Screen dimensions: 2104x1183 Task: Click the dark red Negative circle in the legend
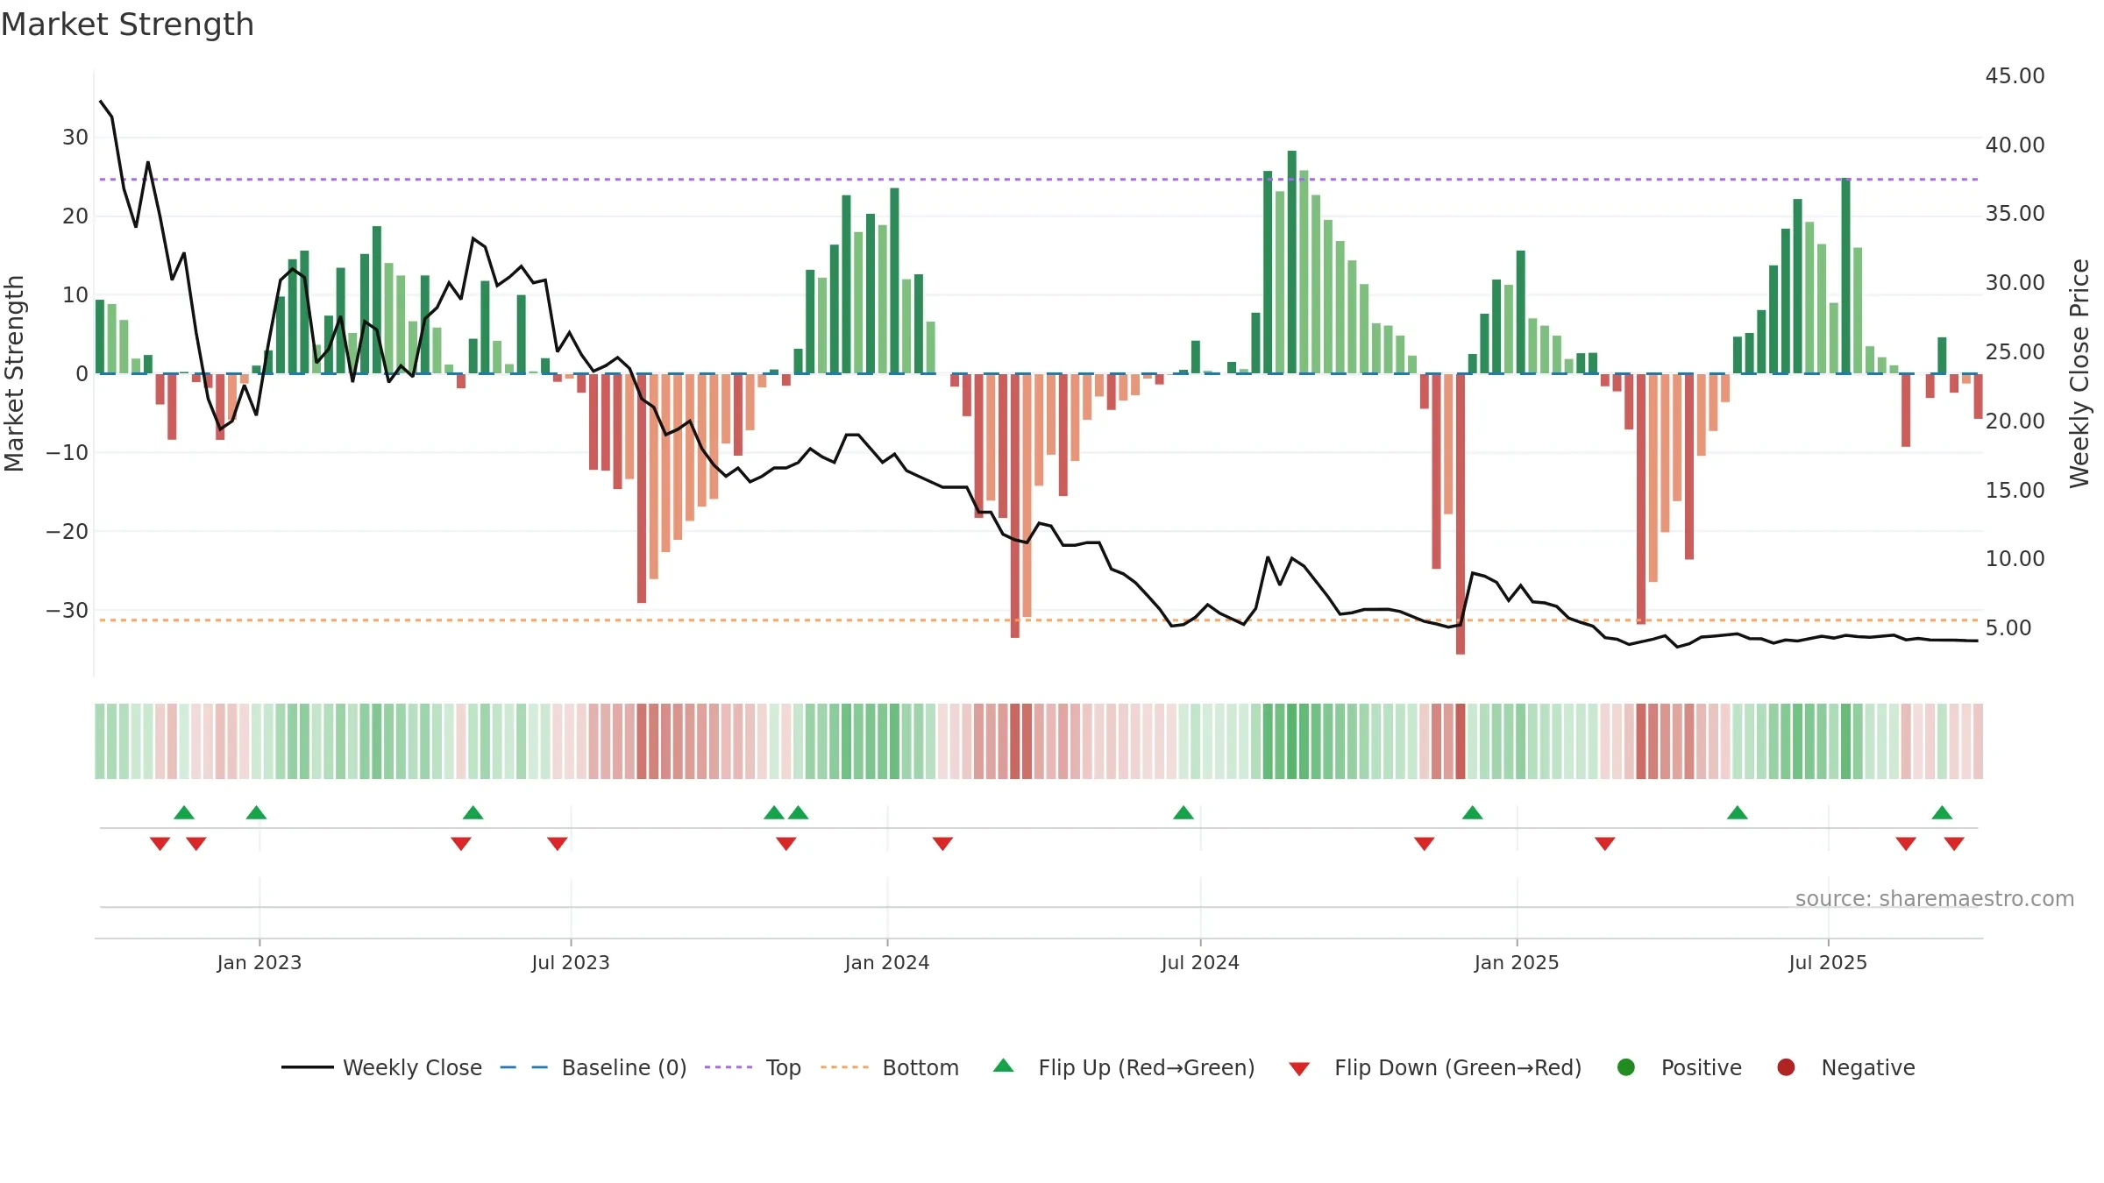(1786, 1067)
